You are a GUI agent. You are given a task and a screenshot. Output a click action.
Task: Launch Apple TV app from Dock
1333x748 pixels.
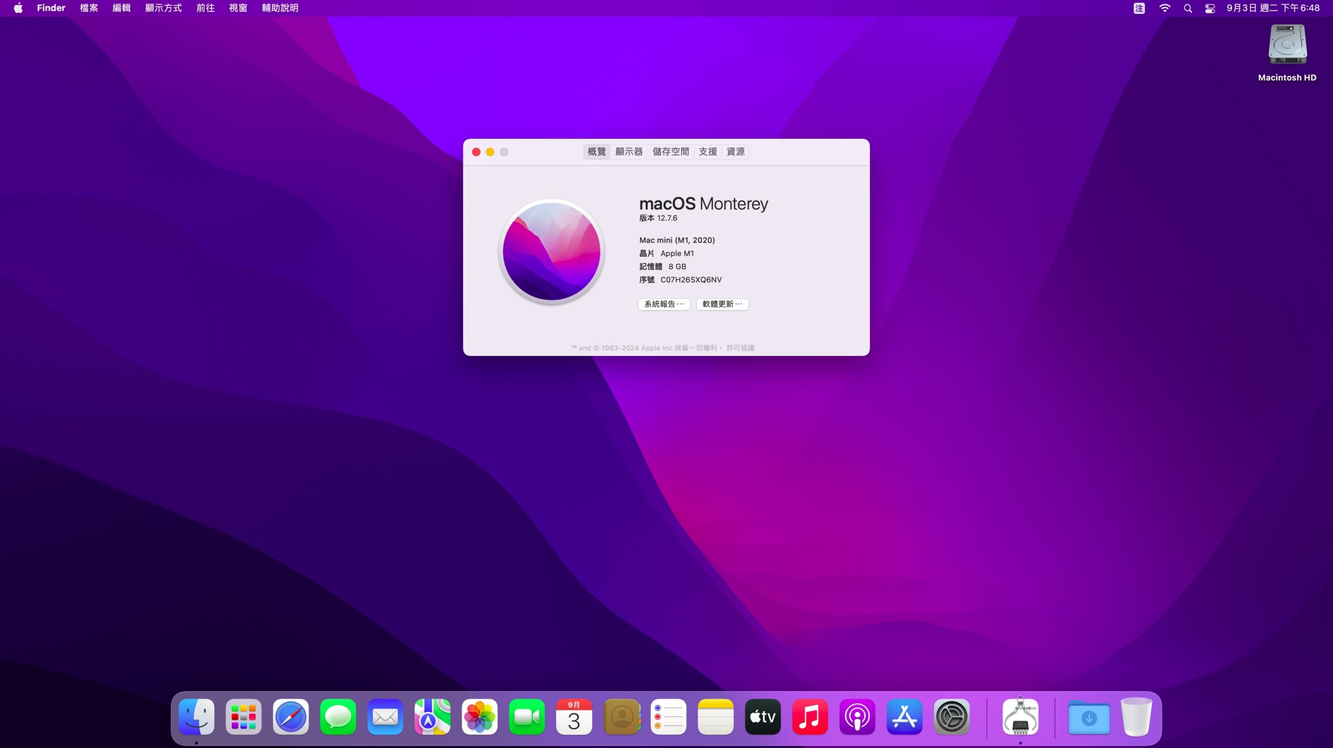coord(763,717)
